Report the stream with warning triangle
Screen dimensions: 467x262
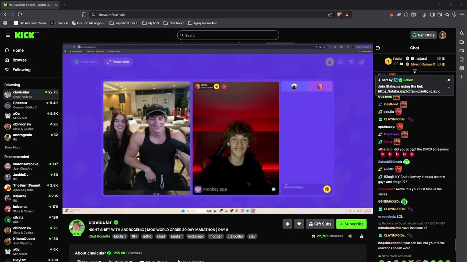point(362,236)
